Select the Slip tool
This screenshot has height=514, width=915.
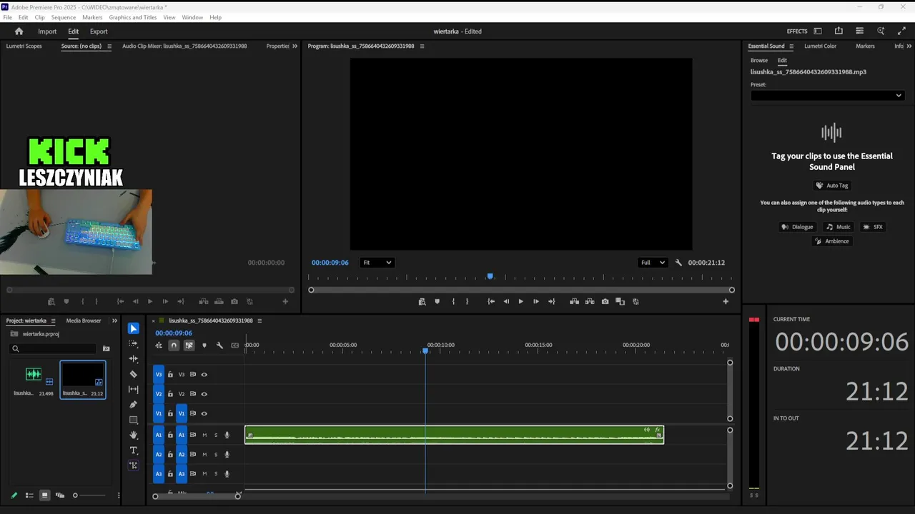point(134,389)
